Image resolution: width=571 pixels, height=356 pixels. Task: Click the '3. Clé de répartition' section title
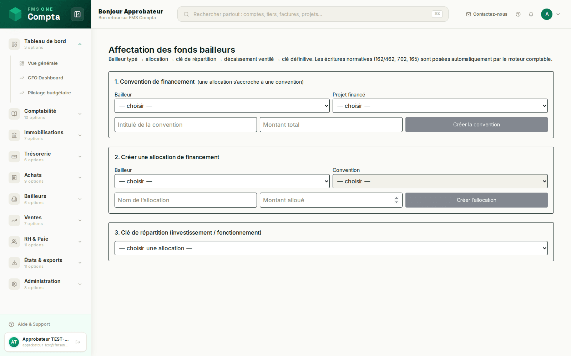188,232
